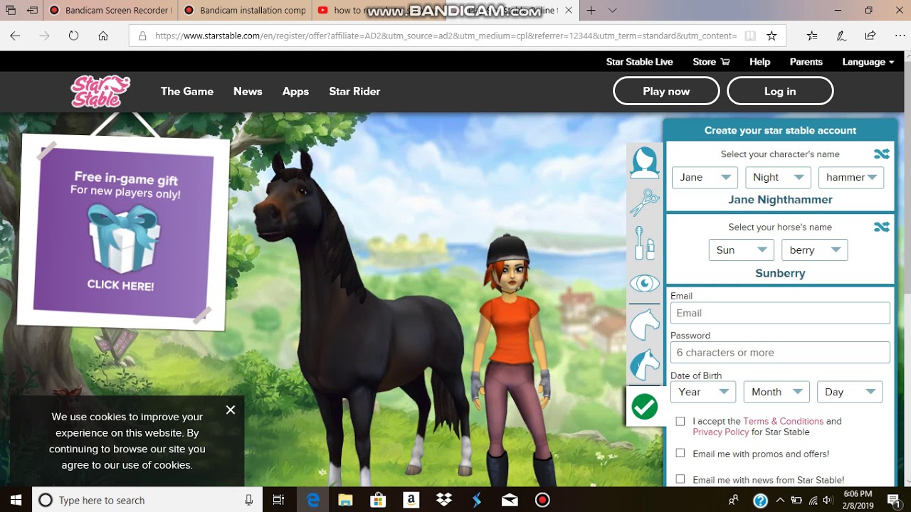Open the character face customization icon

pyautogui.click(x=645, y=162)
